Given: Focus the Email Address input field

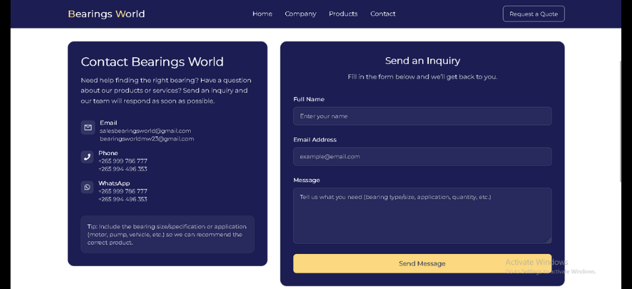Looking at the screenshot, I should pos(422,156).
